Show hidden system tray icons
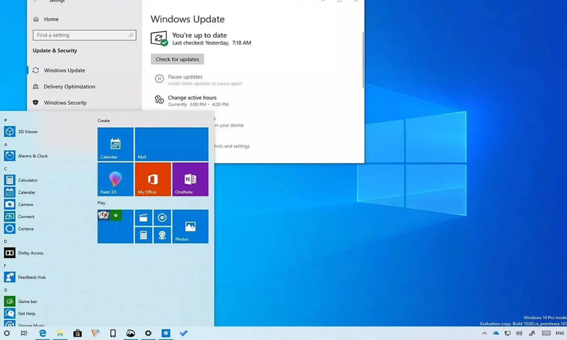Image resolution: width=567 pixels, height=340 pixels. point(484,333)
